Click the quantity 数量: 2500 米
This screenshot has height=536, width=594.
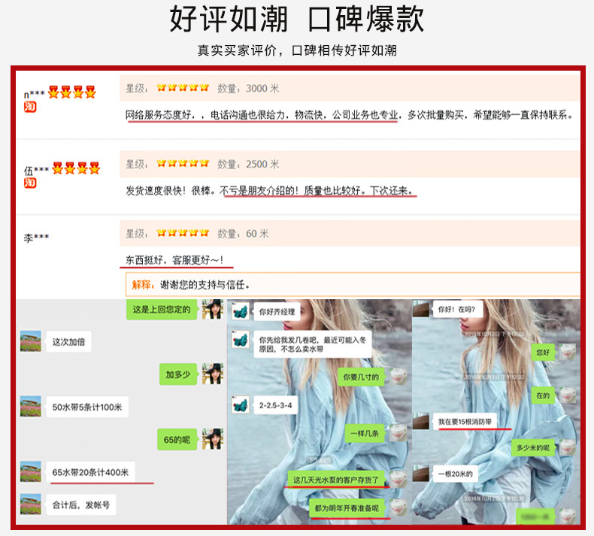point(248,164)
